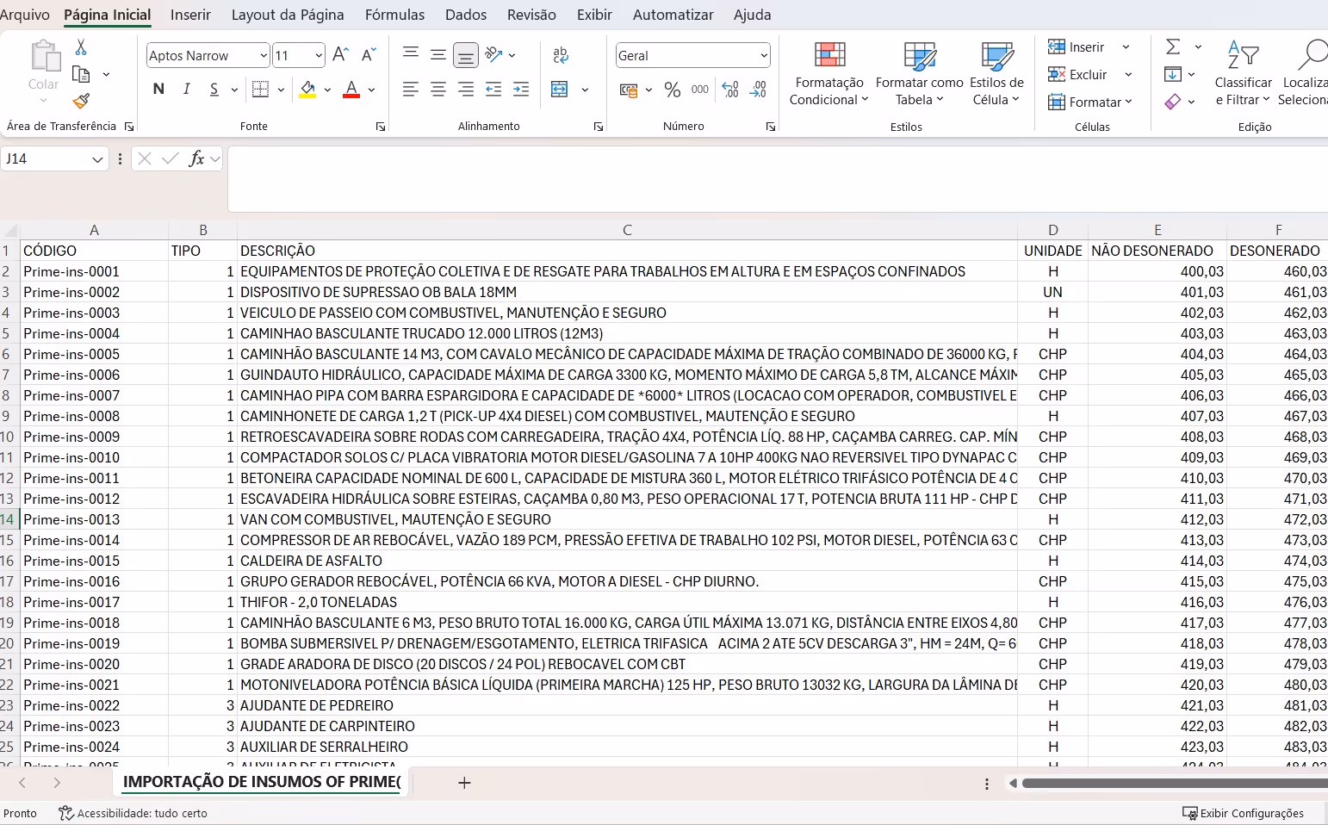This screenshot has height=825, width=1328.
Task: Expand the font color dropdown arrow
Action: [x=371, y=90]
